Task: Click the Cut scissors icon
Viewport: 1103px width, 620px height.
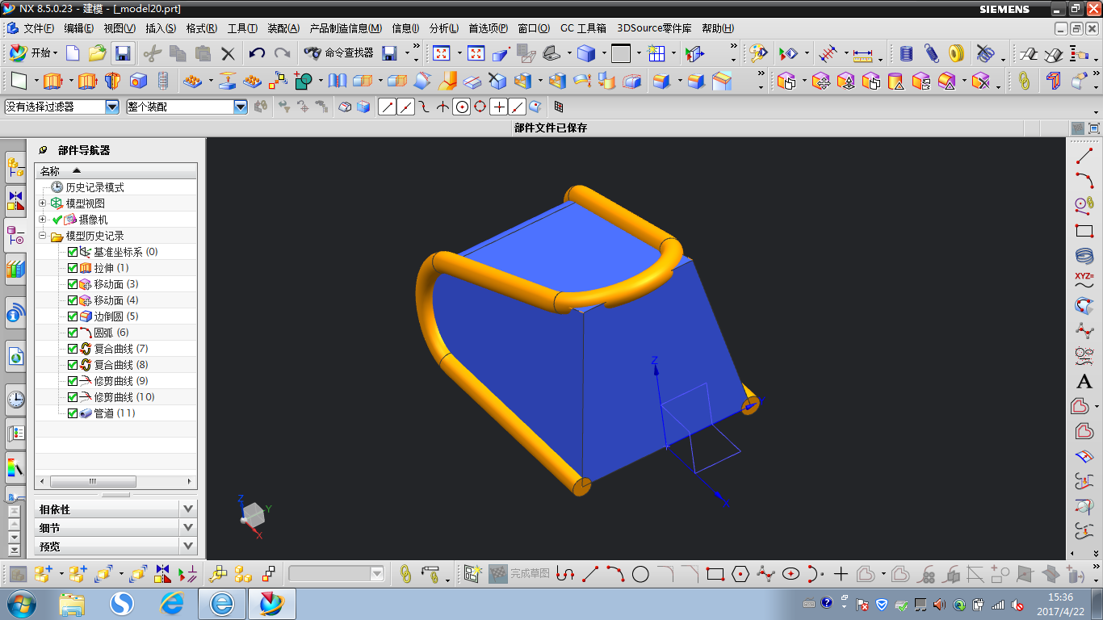Action: pos(152,53)
